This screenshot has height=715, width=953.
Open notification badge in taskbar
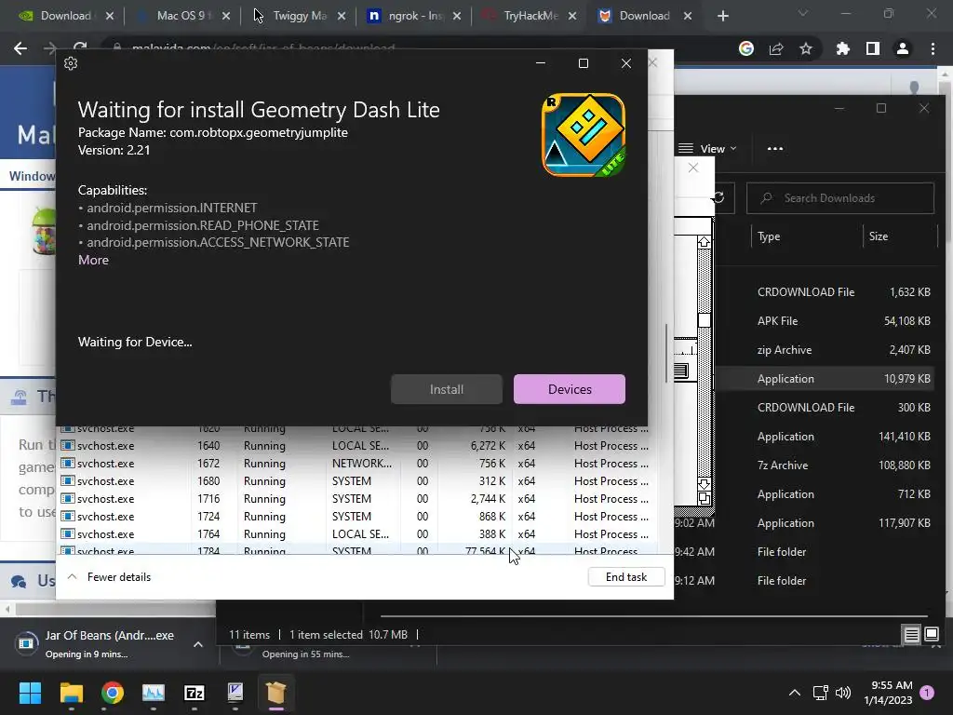(927, 693)
